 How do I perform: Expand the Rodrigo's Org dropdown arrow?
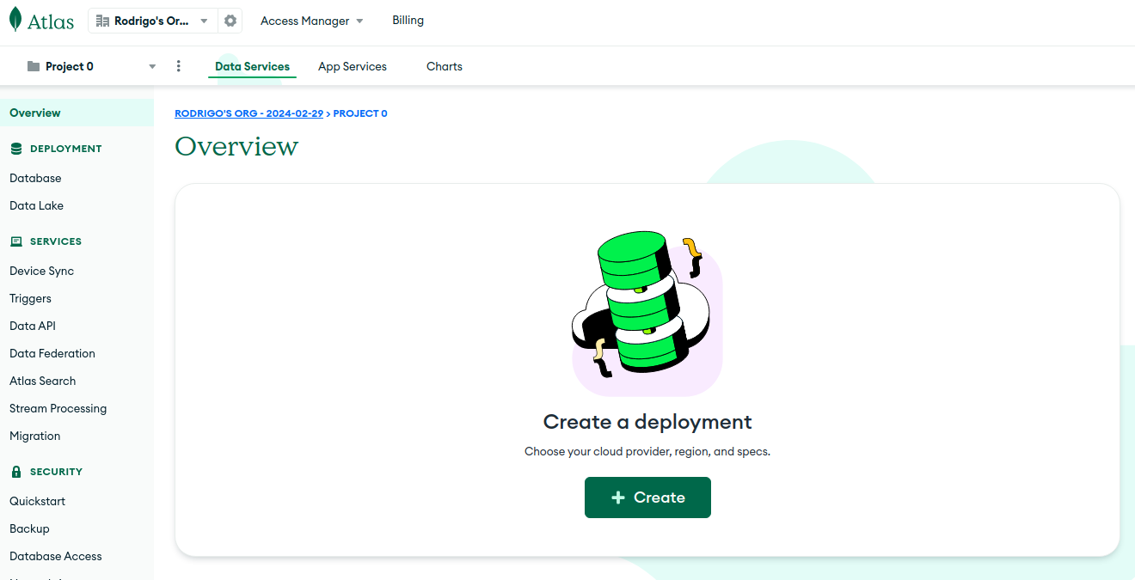tap(204, 21)
